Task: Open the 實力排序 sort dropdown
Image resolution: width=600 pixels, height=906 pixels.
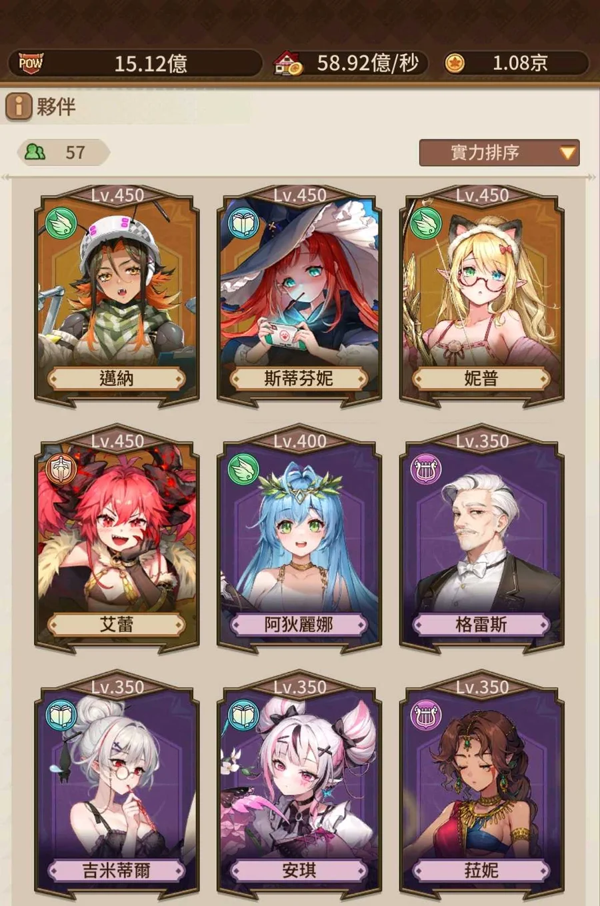Action: 499,153
